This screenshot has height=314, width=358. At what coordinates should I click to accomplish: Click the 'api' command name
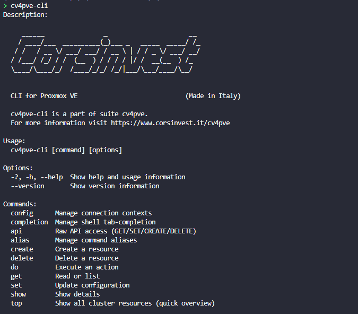coord(16,231)
